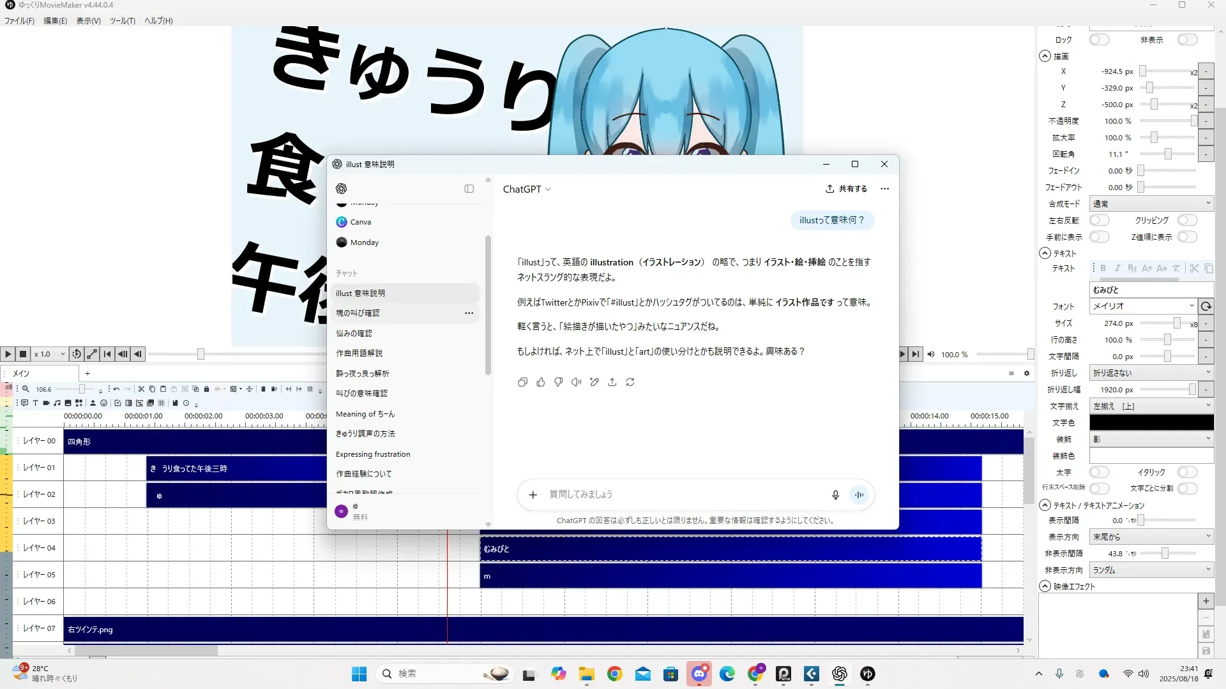Toggle ChatGPT sidebar collapse icon
The width and height of the screenshot is (1226, 689).
[469, 189]
